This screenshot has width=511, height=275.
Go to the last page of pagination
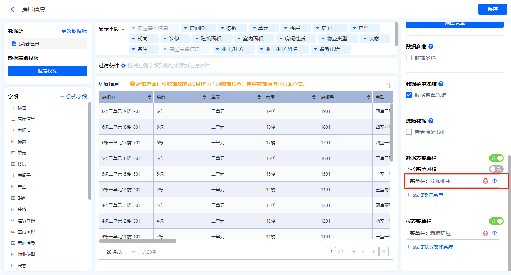click(x=384, y=252)
